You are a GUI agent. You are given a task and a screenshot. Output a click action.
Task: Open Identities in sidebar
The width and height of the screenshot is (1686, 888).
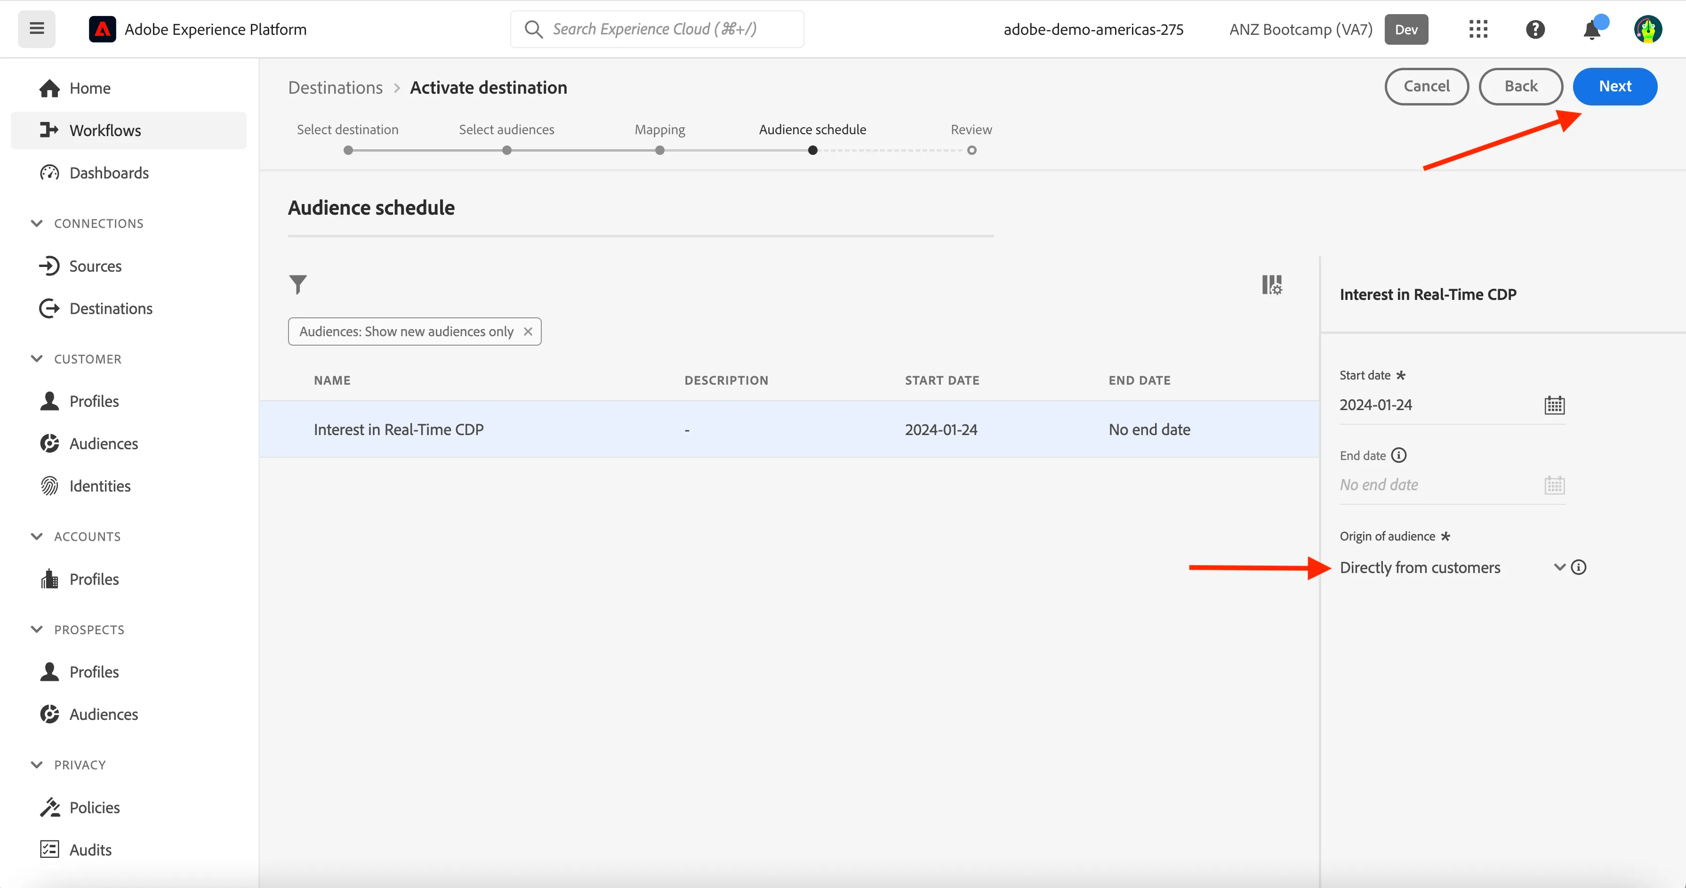tap(129, 486)
